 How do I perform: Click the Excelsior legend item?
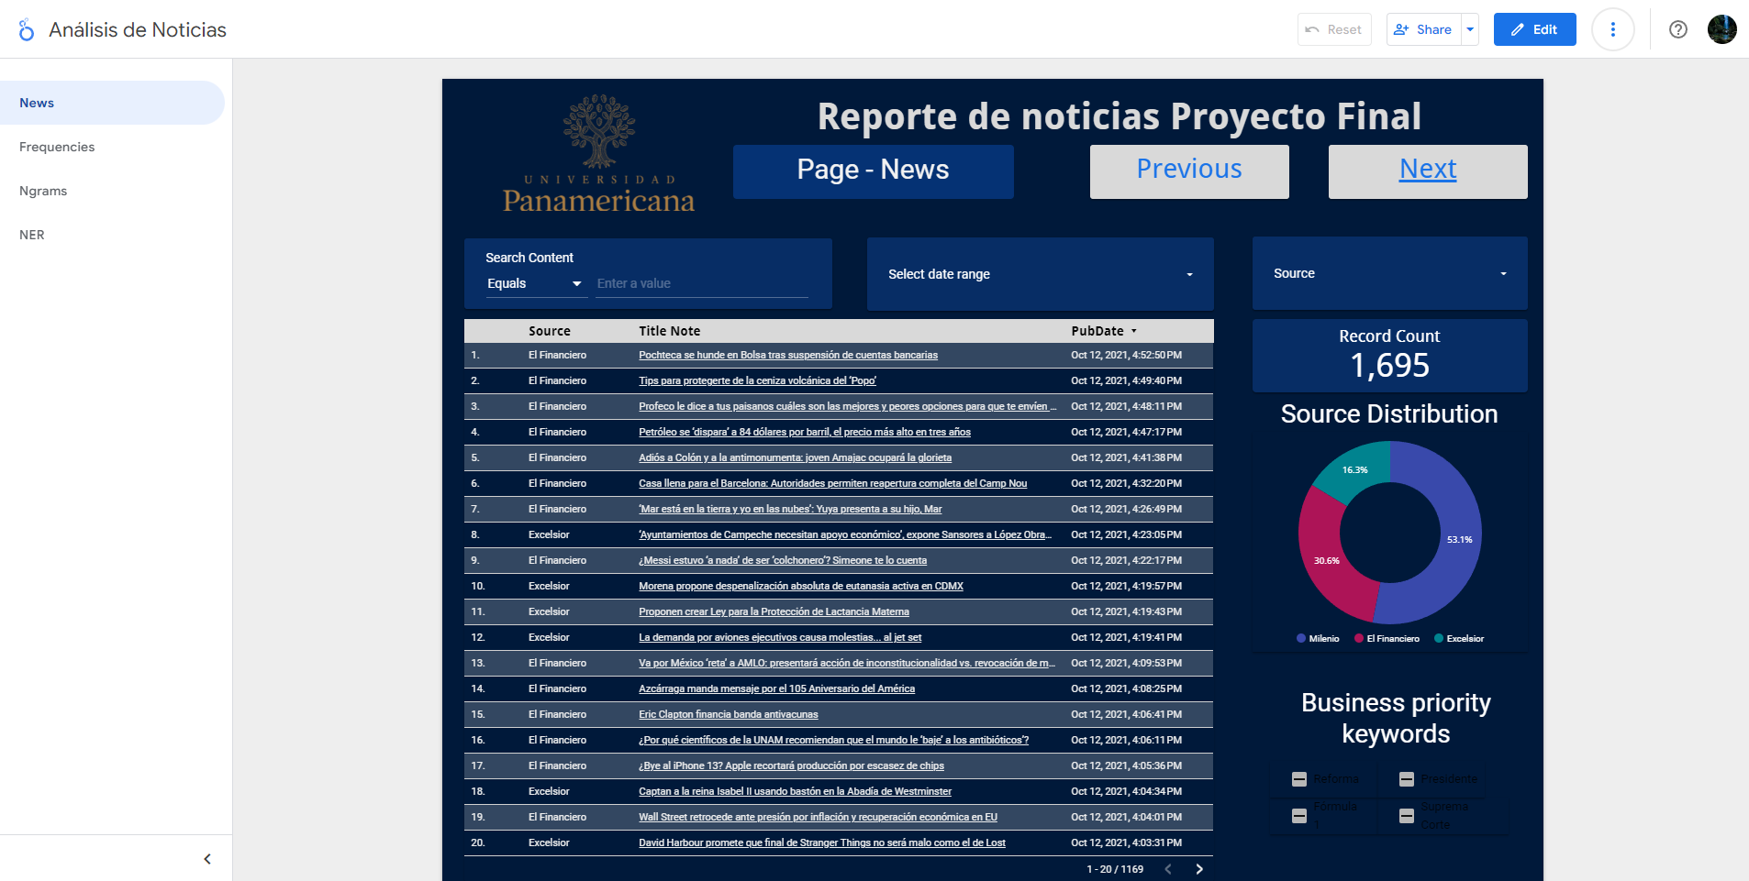pyautogui.click(x=1459, y=639)
